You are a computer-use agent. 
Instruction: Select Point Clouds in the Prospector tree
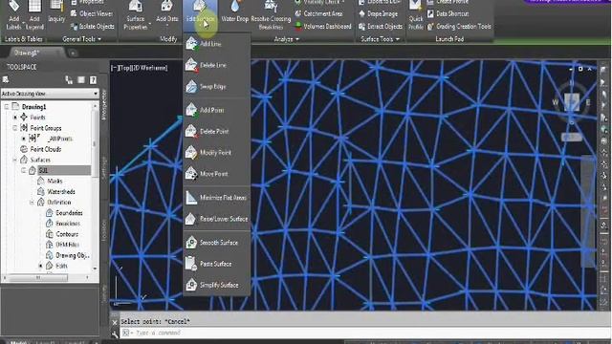pos(45,149)
